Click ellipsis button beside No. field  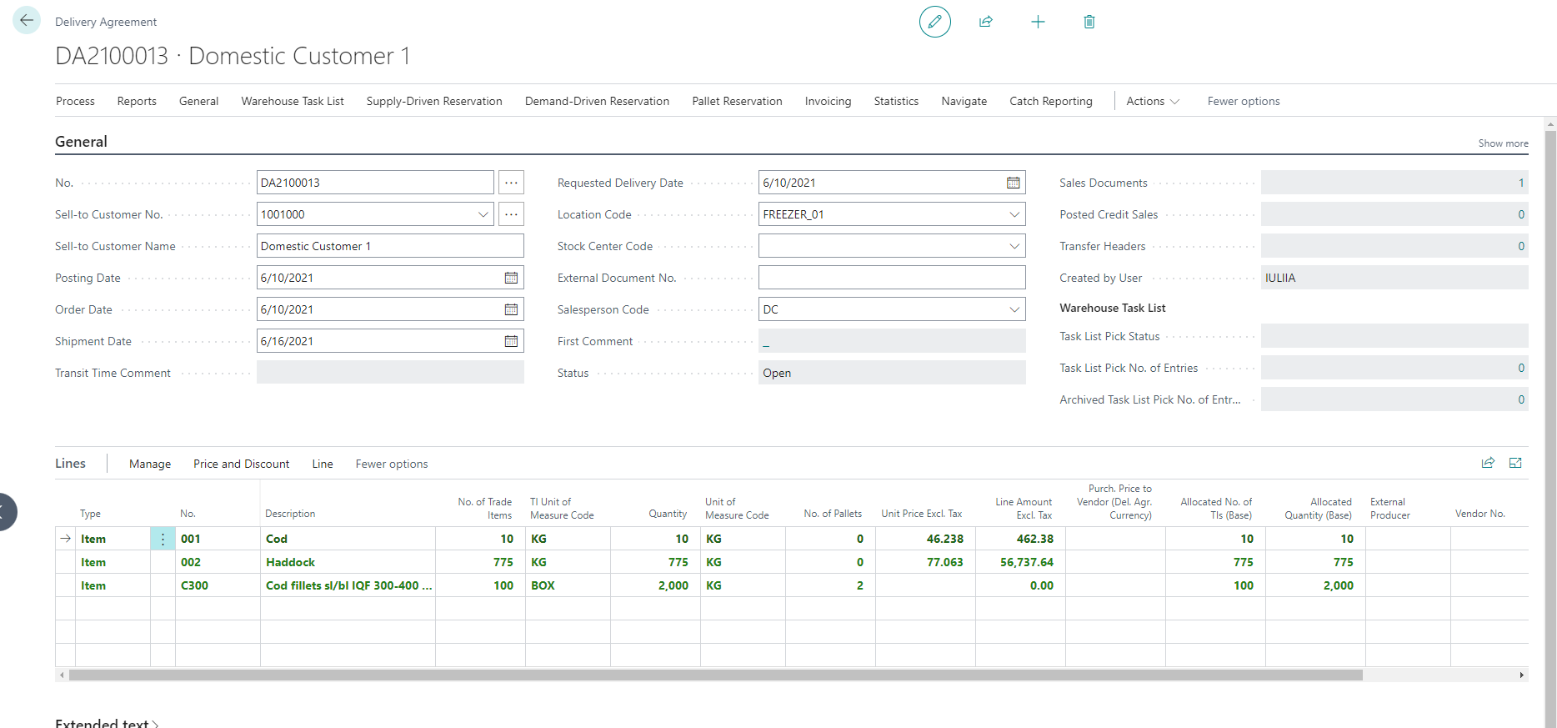511,183
